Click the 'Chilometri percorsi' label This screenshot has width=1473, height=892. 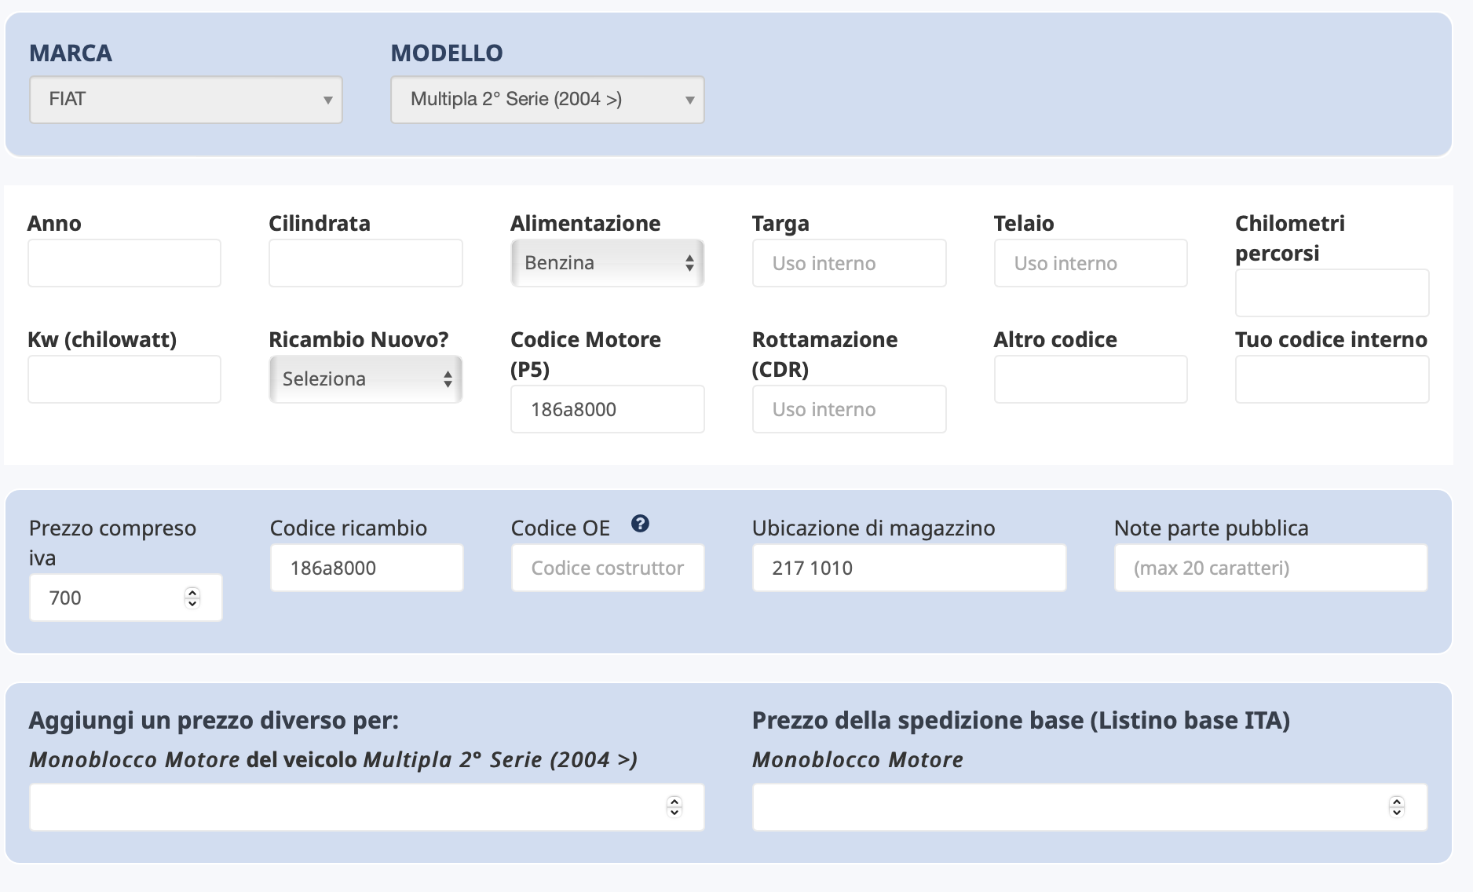pos(1290,238)
